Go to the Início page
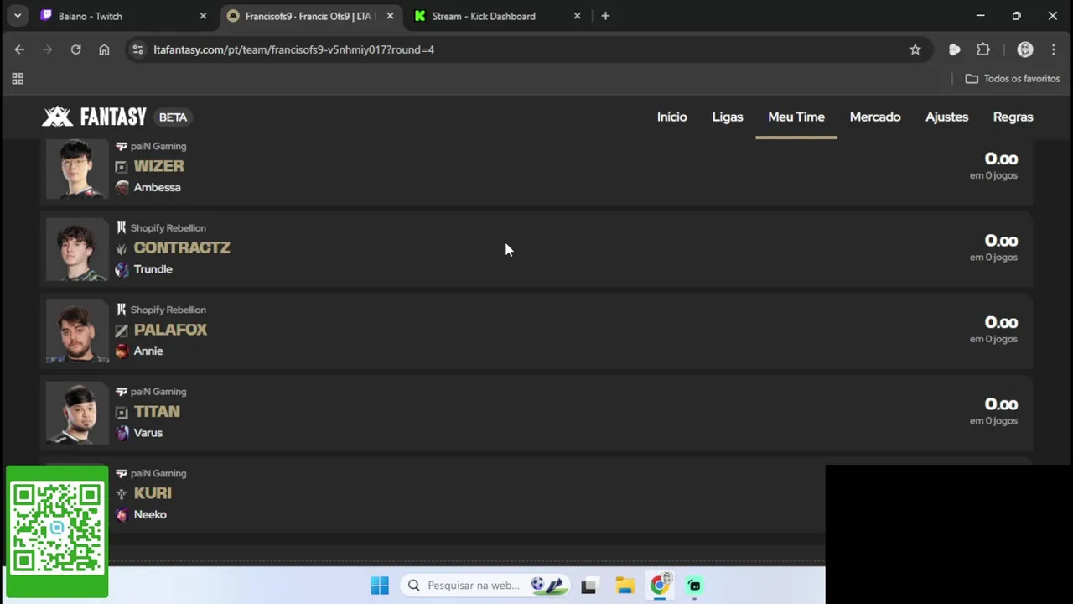This screenshot has width=1073, height=604. (671, 117)
